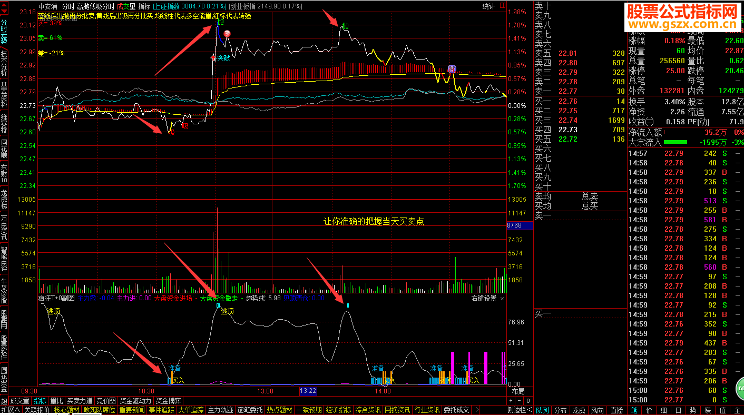Switch to the 资金驱动力 tab
Viewport: 744px width, 415px height.
point(136,401)
